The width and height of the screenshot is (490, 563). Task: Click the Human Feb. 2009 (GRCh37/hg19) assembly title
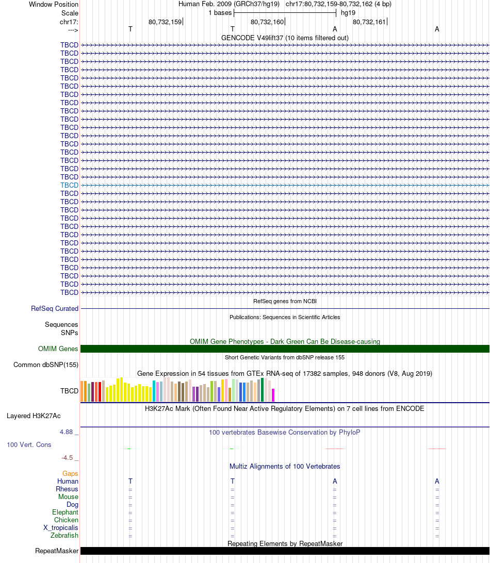229,4
